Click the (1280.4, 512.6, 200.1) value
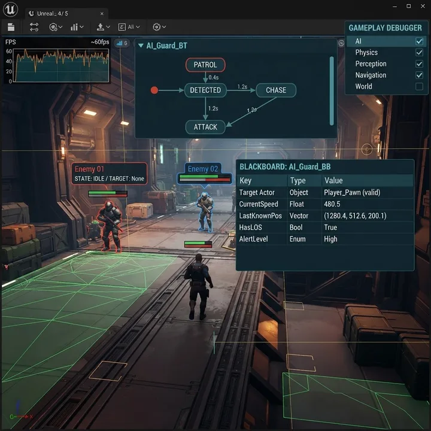This screenshot has height=431, width=431. (x=355, y=215)
